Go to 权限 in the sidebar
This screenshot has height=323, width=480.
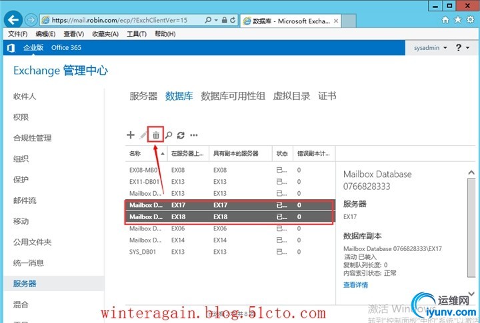click(21, 117)
